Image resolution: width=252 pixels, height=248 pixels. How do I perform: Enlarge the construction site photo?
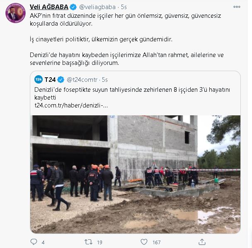pyautogui.click(x=135, y=174)
